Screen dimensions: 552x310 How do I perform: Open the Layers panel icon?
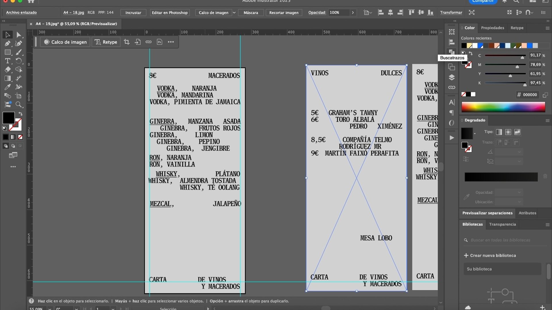point(452,77)
